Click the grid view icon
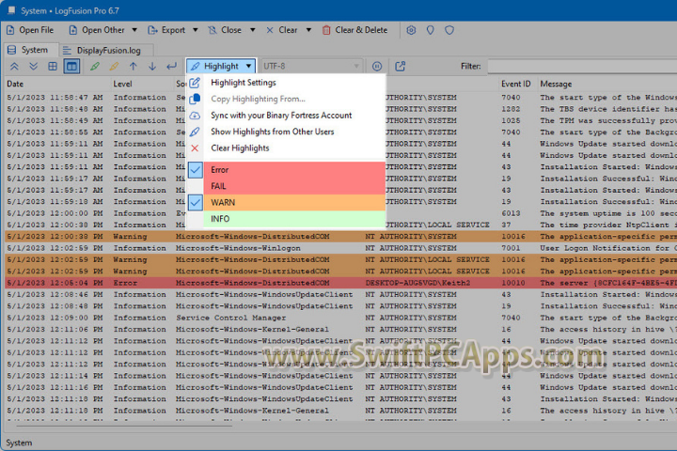This screenshot has width=677, height=451. [53, 67]
